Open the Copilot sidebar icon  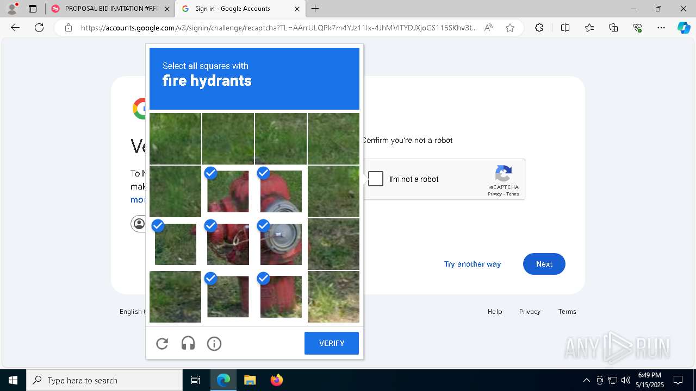(x=683, y=28)
